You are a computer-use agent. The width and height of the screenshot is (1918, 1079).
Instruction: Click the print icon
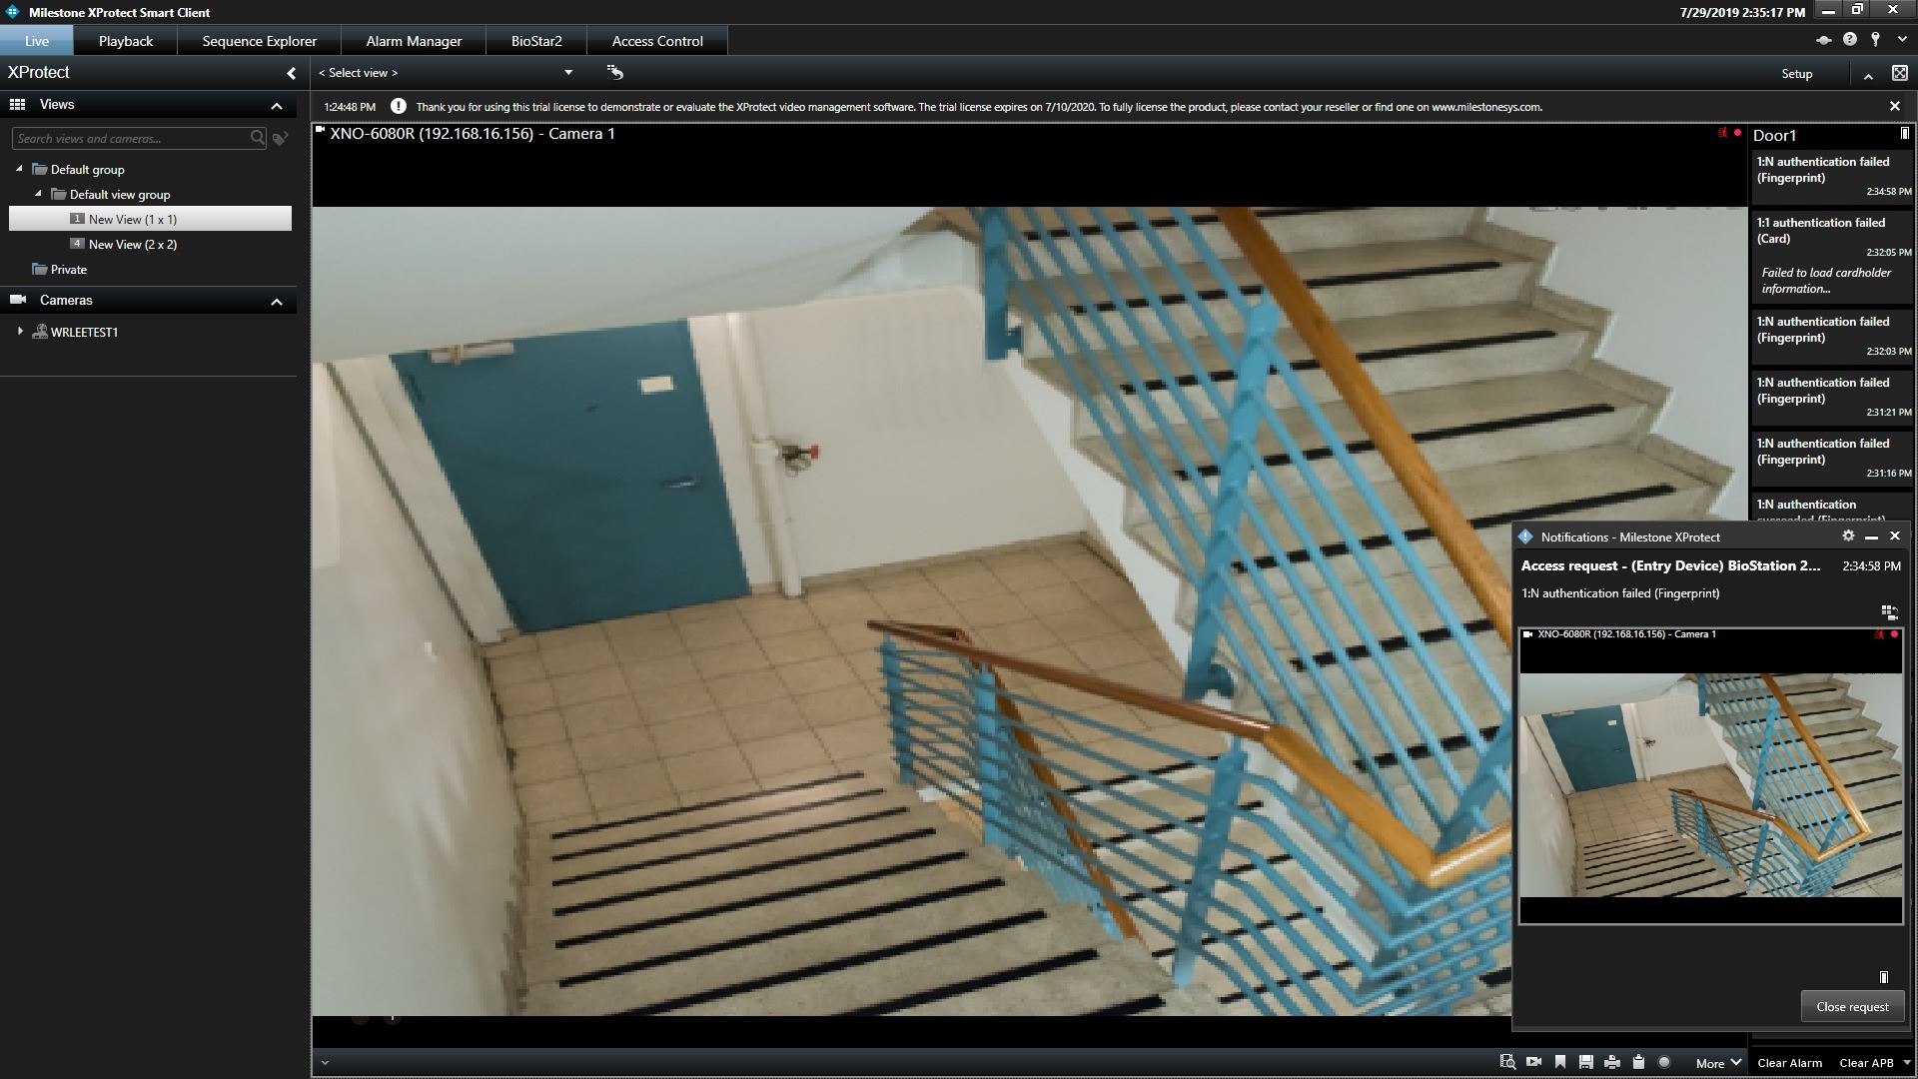point(1612,1062)
